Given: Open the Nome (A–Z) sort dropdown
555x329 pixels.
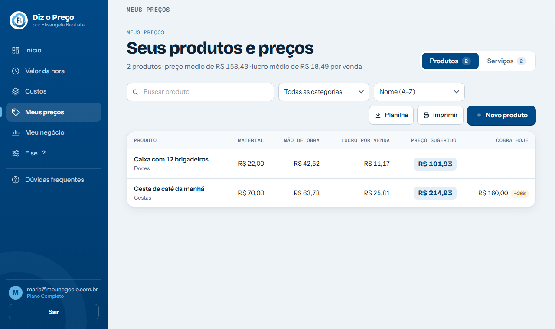Looking at the screenshot, I should pyautogui.click(x=419, y=92).
